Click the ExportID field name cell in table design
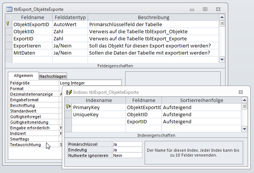This screenshot has width=254, height=173. (x=32, y=38)
